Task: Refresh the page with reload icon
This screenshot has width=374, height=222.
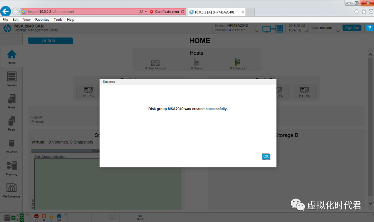Action: 183,11
